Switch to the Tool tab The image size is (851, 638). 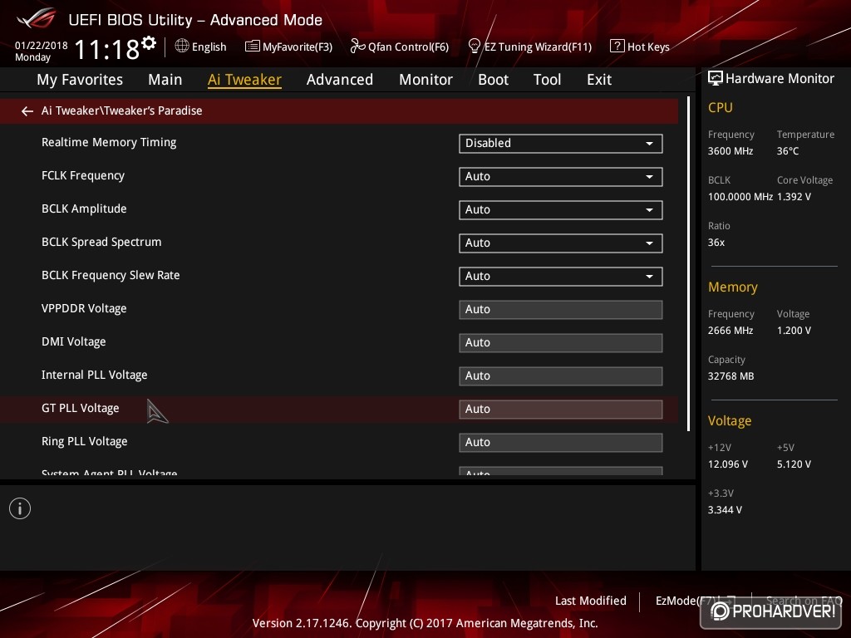(547, 80)
